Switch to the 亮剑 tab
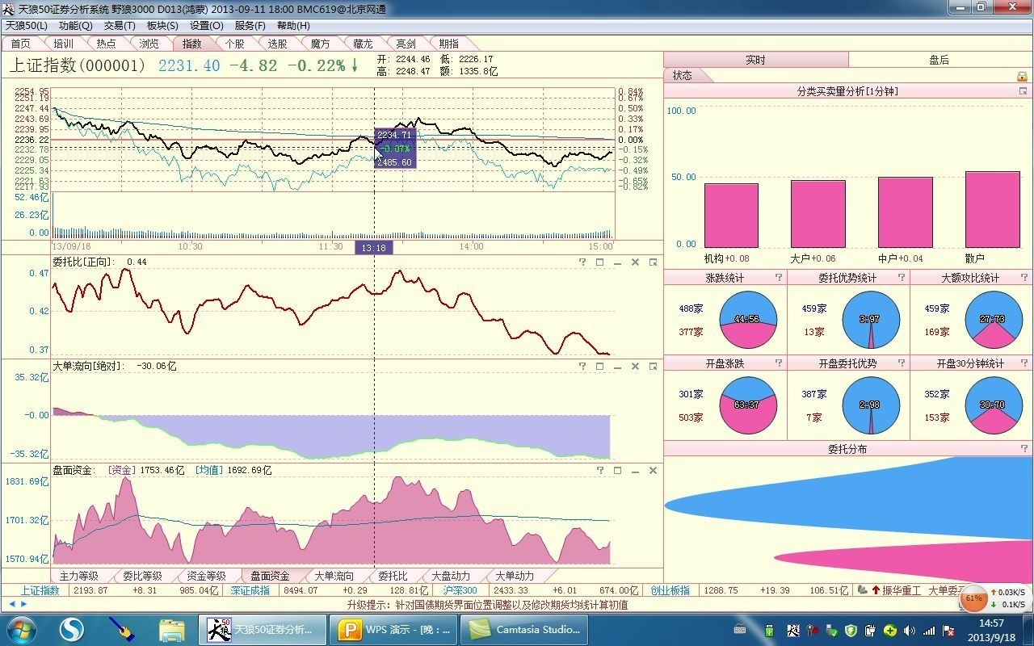Image resolution: width=1034 pixels, height=646 pixels. (406, 44)
